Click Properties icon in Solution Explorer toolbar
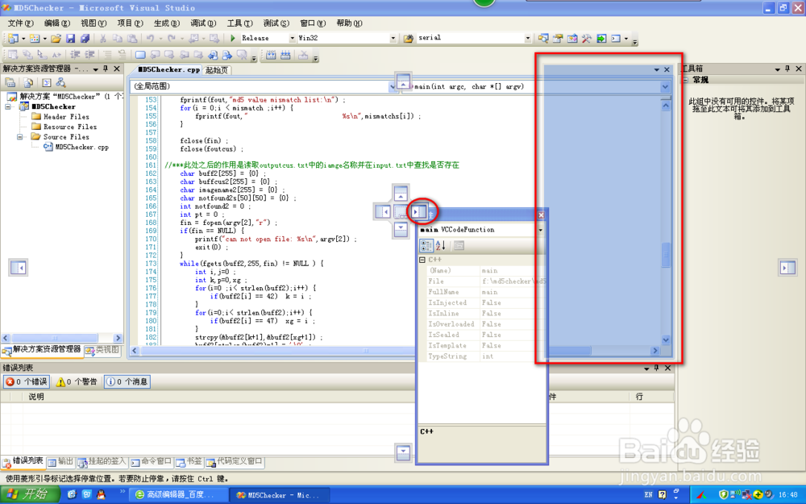The height and width of the screenshot is (504, 806). pos(10,82)
